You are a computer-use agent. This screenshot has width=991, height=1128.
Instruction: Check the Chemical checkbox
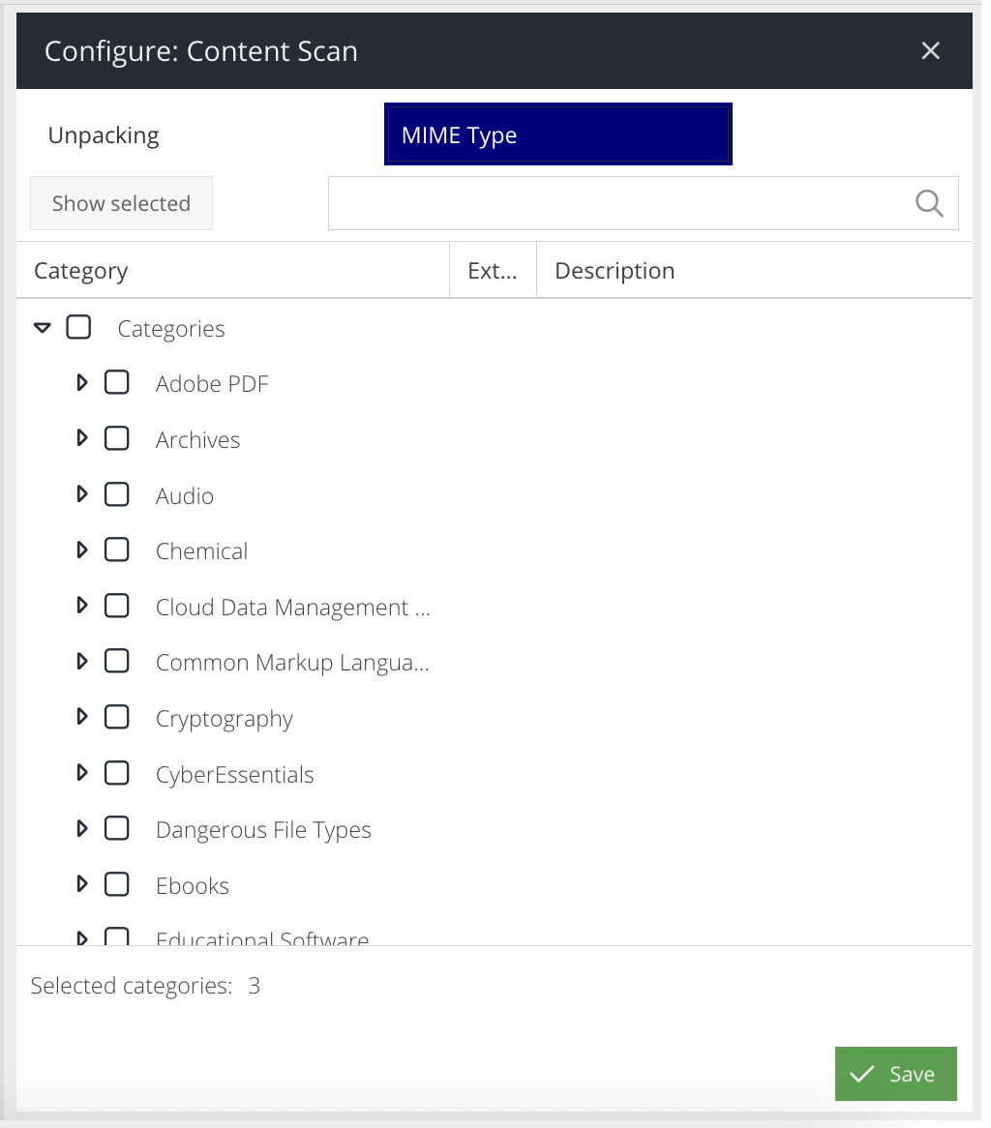click(116, 549)
